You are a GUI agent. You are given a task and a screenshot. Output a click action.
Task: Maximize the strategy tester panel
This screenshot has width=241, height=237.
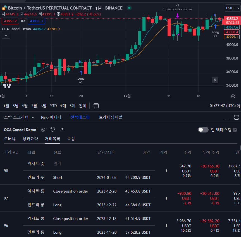point(236,117)
